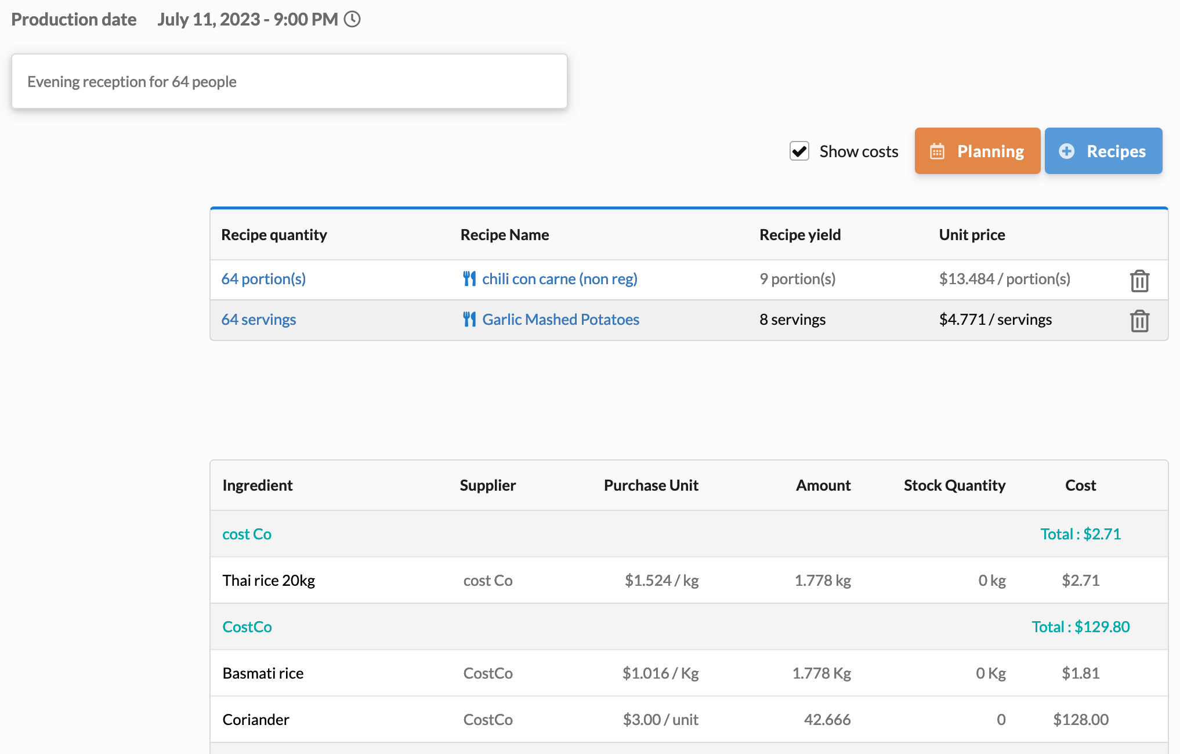Open the Recipes section
The image size is (1180, 754).
pyautogui.click(x=1103, y=150)
